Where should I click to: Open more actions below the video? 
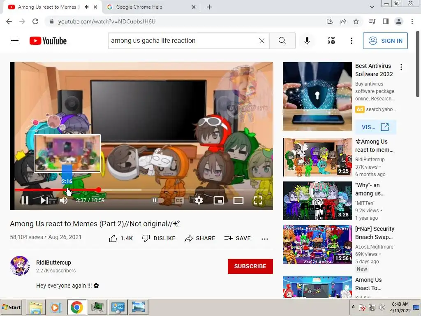[265, 239]
